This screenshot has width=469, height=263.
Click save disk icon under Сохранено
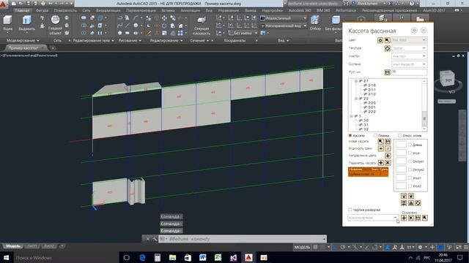coord(418,218)
